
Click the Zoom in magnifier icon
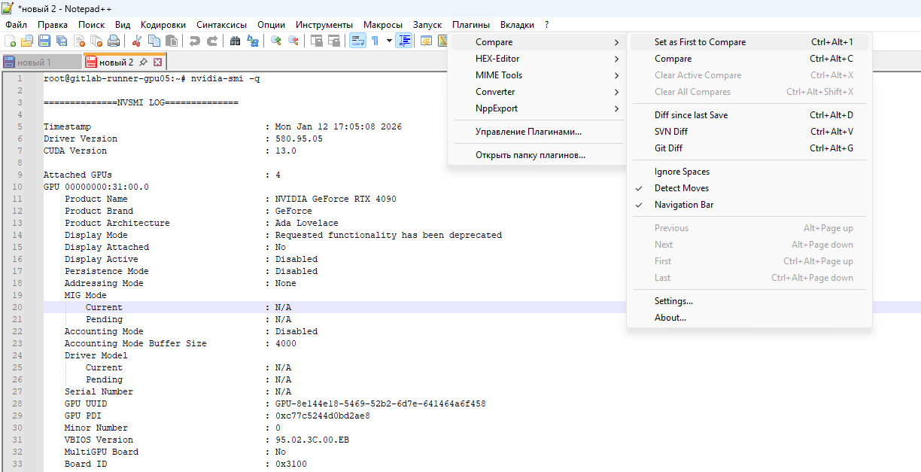276,41
